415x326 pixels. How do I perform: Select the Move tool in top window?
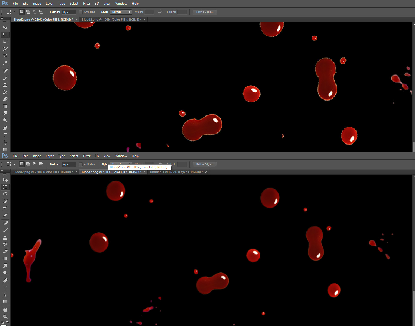(x=5, y=27)
